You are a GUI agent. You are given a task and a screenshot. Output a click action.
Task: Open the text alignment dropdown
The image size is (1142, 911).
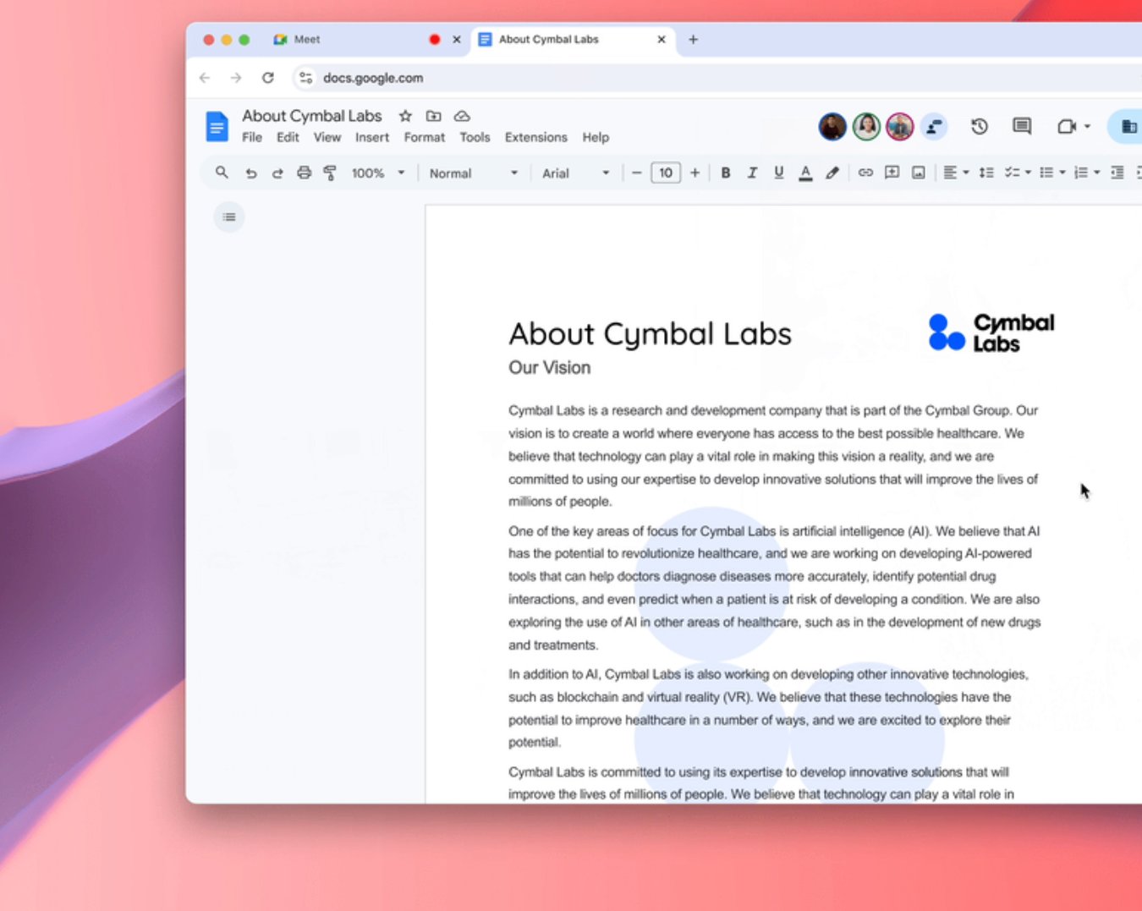(x=956, y=173)
